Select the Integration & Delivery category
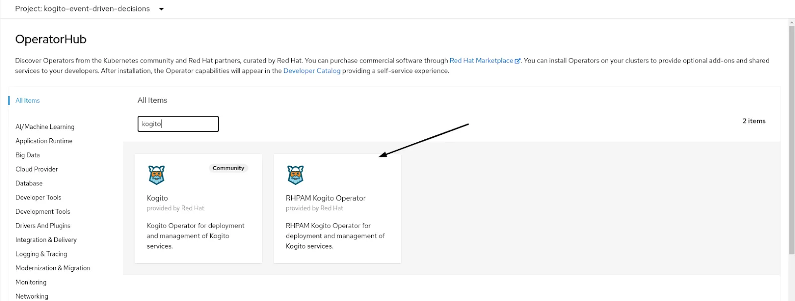This screenshot has width=795, height=301. pos(46,240)
